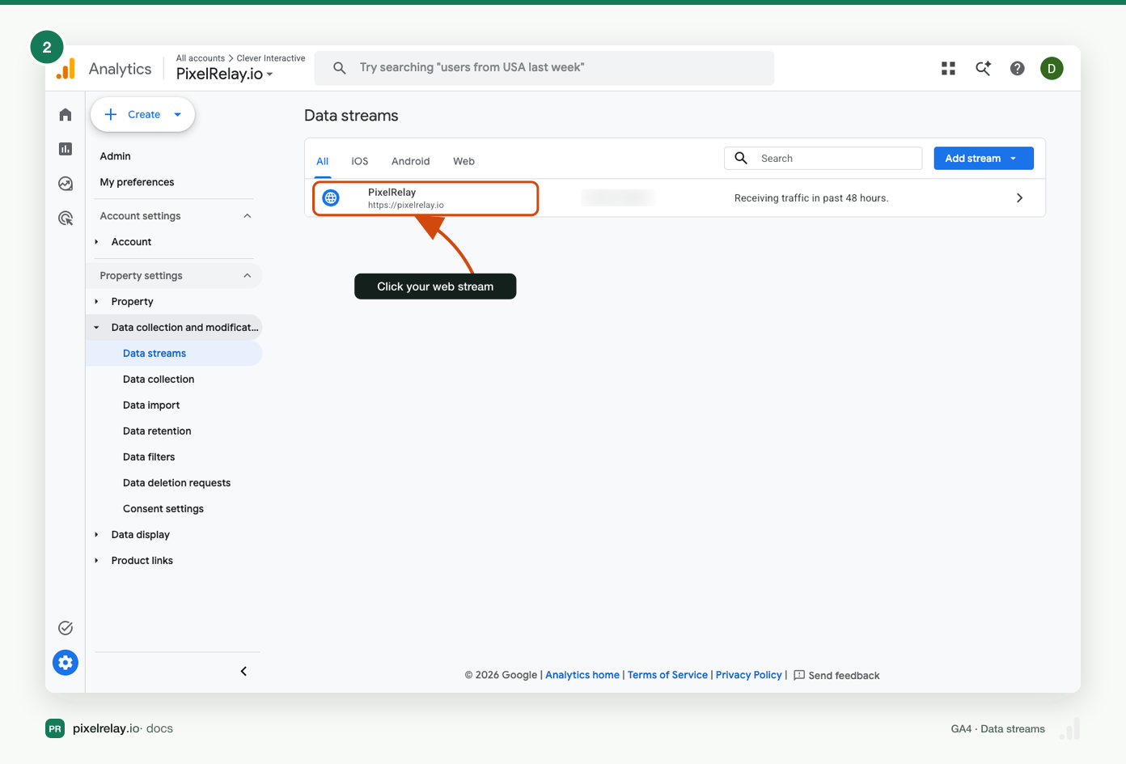
Task: Collapse the Account settings section
Action: coord(248,216)
